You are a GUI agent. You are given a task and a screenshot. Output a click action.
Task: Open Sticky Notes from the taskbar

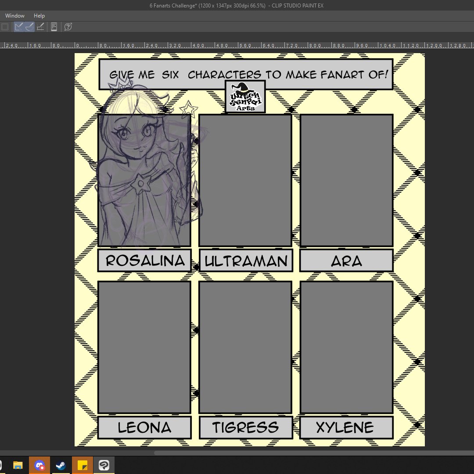83,465
